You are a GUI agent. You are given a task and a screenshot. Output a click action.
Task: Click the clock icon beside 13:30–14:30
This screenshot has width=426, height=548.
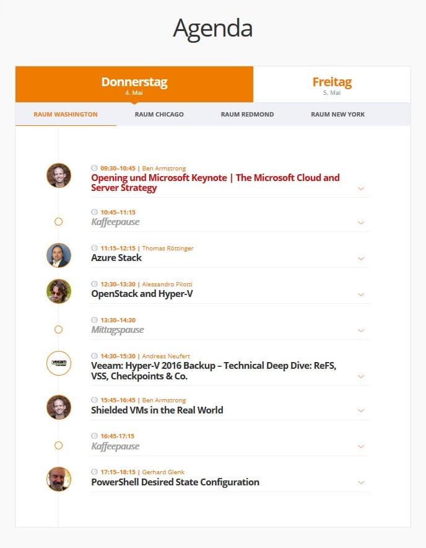94,320
